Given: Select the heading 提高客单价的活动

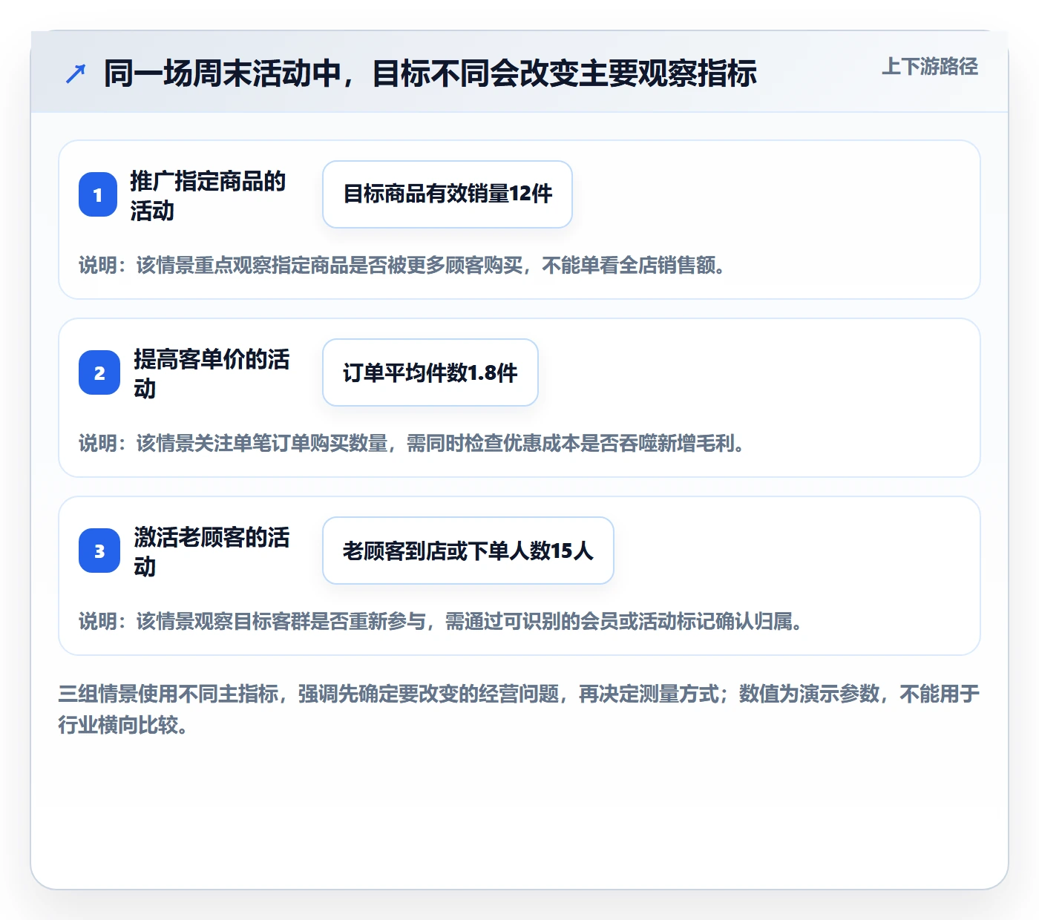Looking at the screenshot, I should (212, 373).
